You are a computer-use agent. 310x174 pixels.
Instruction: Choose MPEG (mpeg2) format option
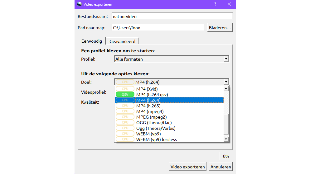151,117
